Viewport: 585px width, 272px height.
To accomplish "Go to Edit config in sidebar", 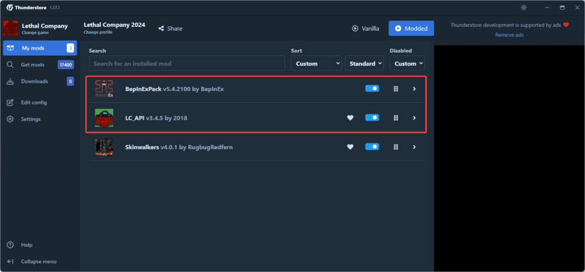I will click(x=34, y=102).
